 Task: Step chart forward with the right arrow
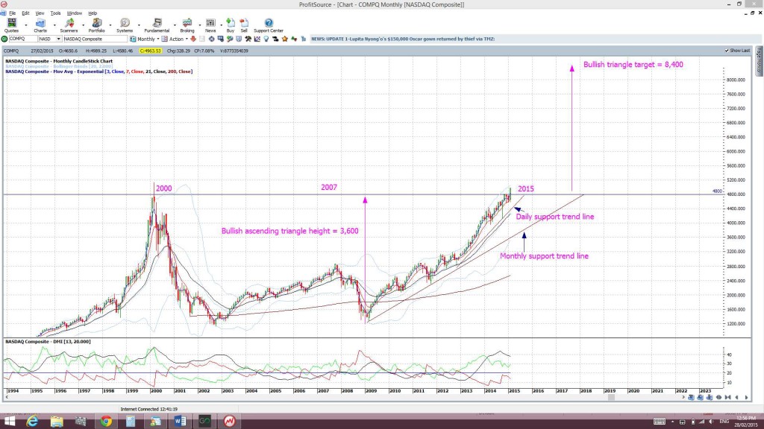pyautogui.click(x=746, y=398)
